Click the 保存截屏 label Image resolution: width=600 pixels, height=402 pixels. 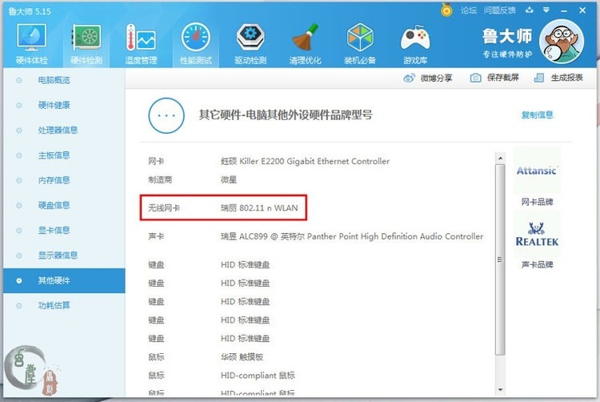(x=503, y=78)
